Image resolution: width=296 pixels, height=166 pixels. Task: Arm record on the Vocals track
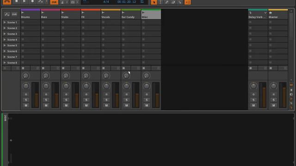click(x=106, y=94)
